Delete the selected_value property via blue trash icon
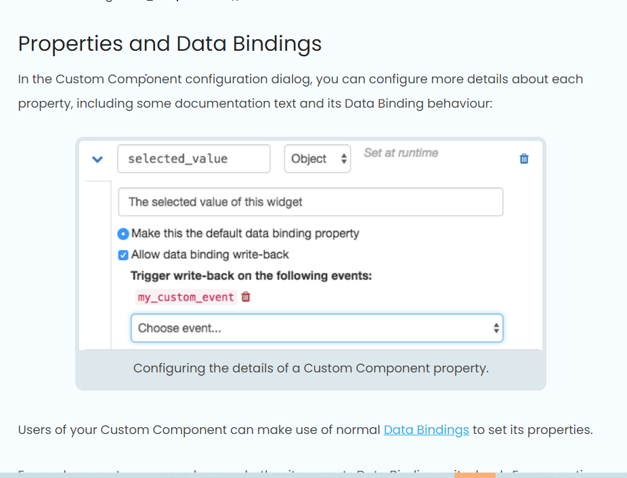This screenshot has width=627, height=478. tap(524, 159)
